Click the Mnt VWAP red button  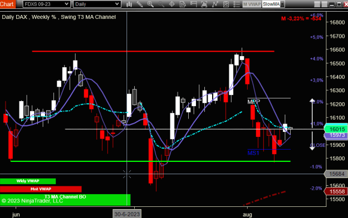click(x=41, y=189)
